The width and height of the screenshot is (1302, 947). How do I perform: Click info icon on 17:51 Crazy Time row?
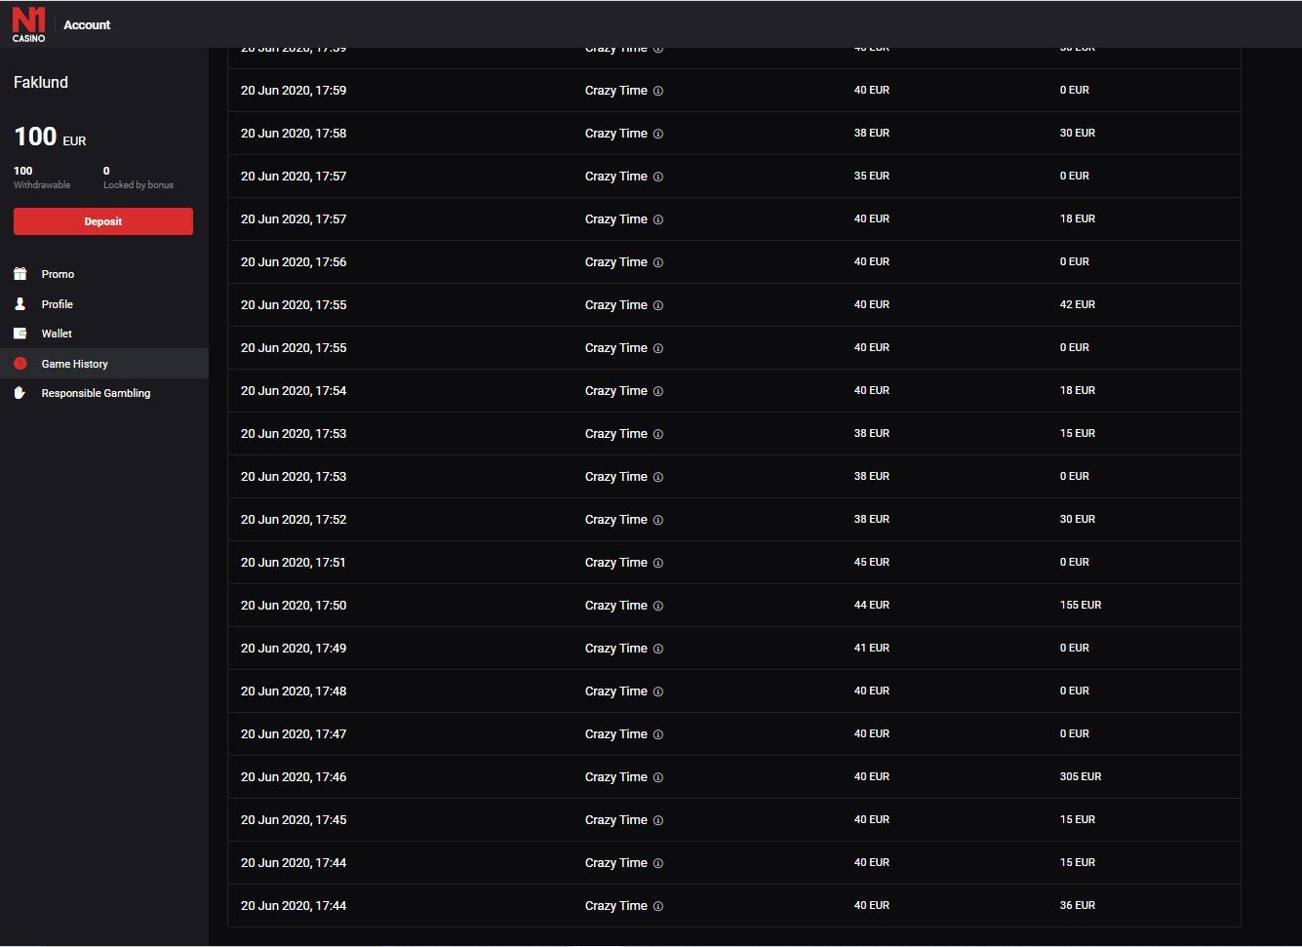658,563
